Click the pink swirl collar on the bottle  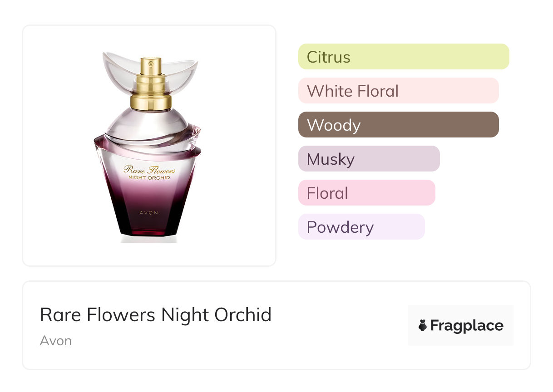click(x=191, y=141)
